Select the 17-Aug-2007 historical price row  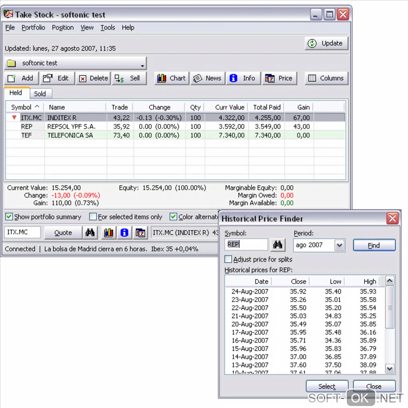click(x=305, y=332)
